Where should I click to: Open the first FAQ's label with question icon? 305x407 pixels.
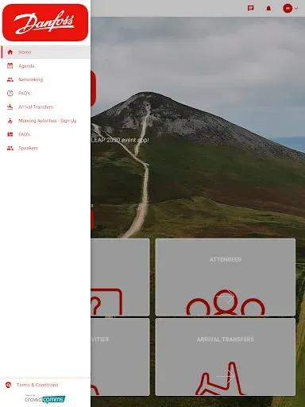[25, 93]
